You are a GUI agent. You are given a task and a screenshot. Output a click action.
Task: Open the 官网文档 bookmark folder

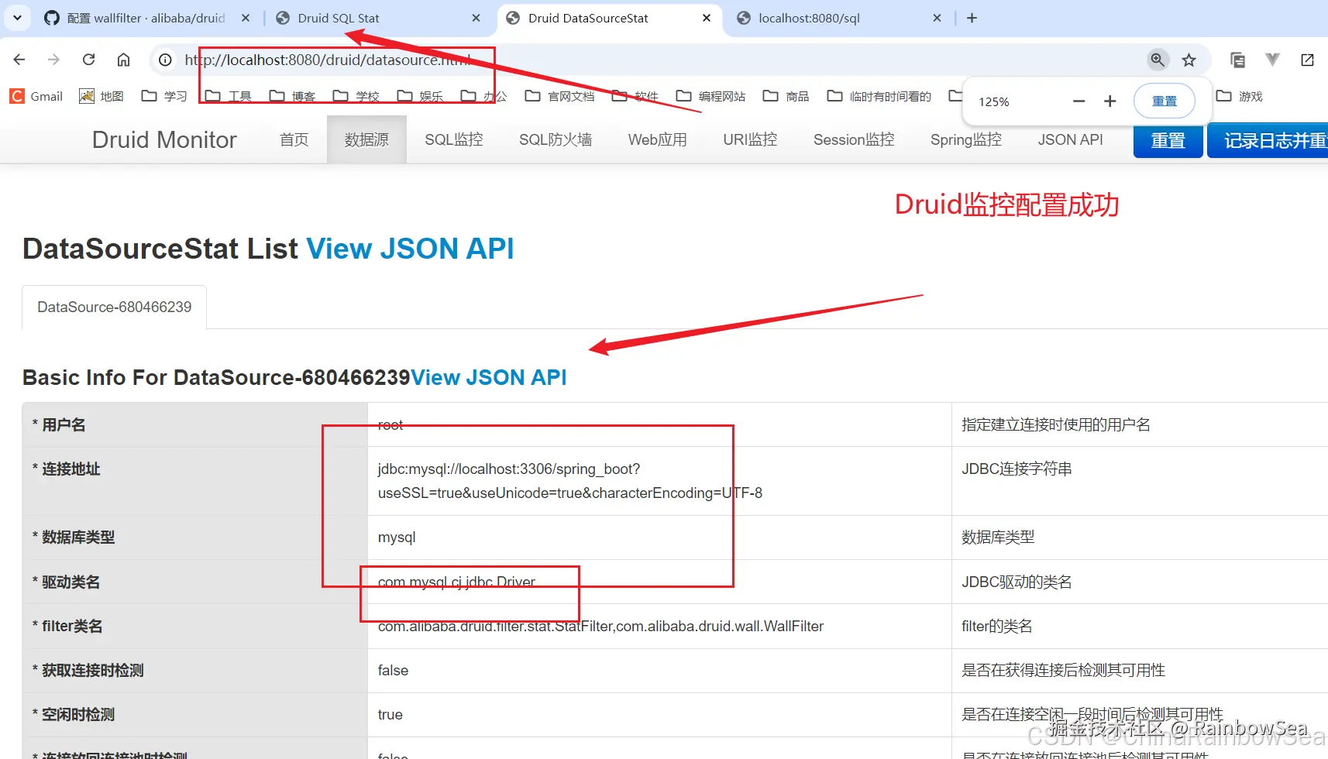[559, 96]
